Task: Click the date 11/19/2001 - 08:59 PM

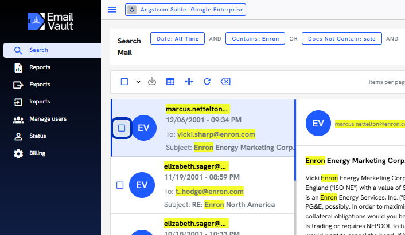Action: (202, 177)
